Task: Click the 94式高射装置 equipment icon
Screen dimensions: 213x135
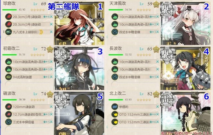Action: [x=8, y=77]
